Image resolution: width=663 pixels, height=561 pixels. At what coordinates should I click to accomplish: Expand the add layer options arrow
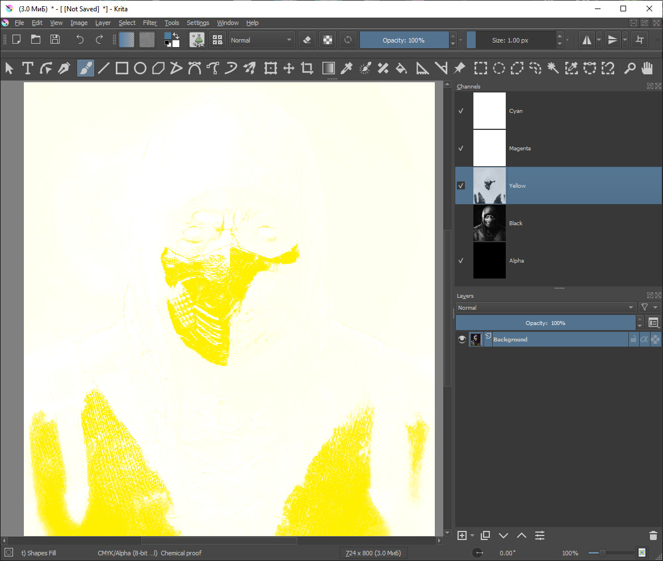(472, 535)
